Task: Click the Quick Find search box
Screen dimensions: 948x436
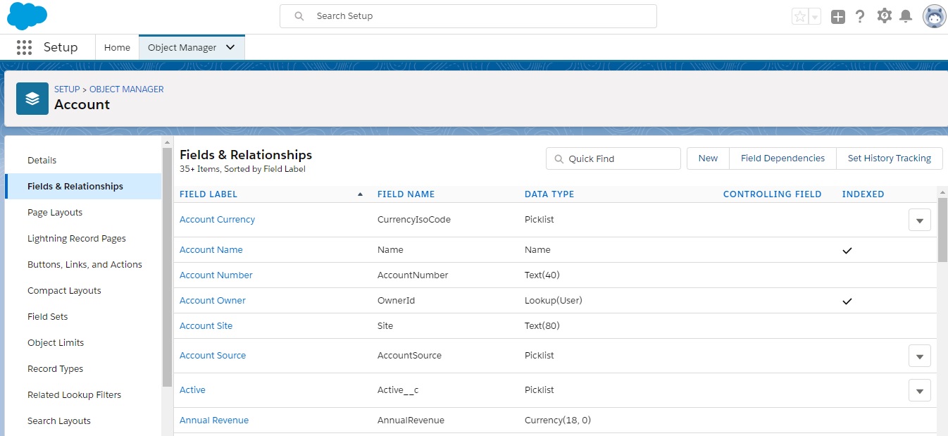Action: click(x=613, y=158)
